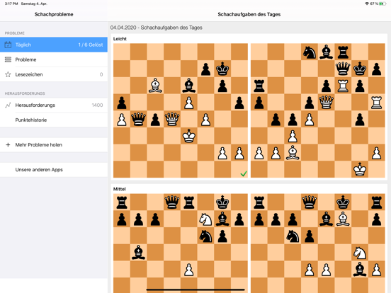
Task: Tap the '04.04.2020 - Schachaufgaben des Tages' header
Action: (156, 28)
